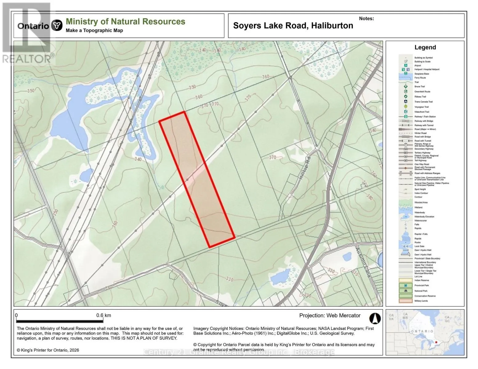
Task: Click the Military Lands color swatch
Action: tap(406, 301)
